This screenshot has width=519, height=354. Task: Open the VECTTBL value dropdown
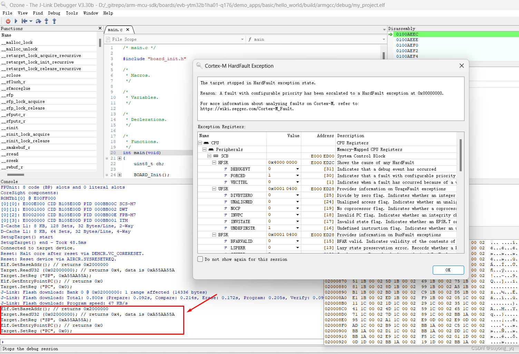(x=297, y=182)
